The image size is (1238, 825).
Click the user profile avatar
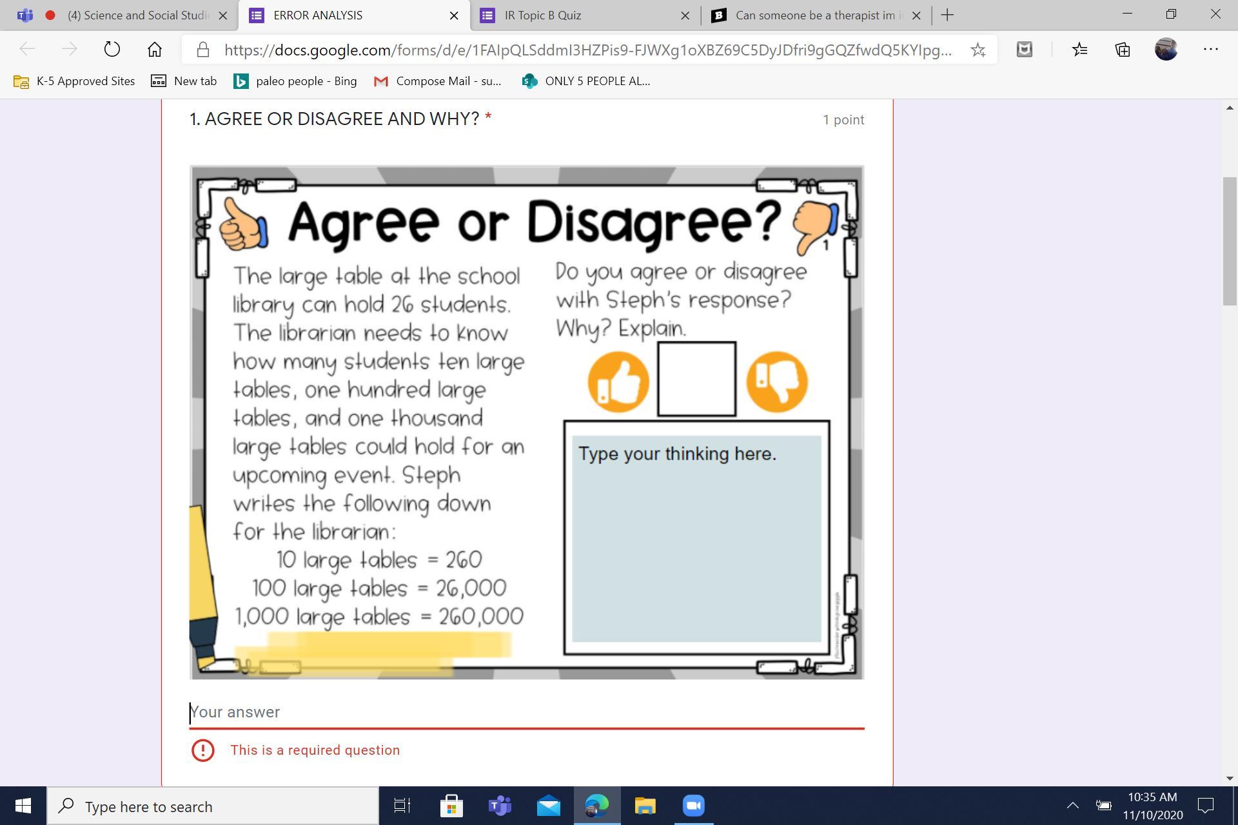[1166, 49]
